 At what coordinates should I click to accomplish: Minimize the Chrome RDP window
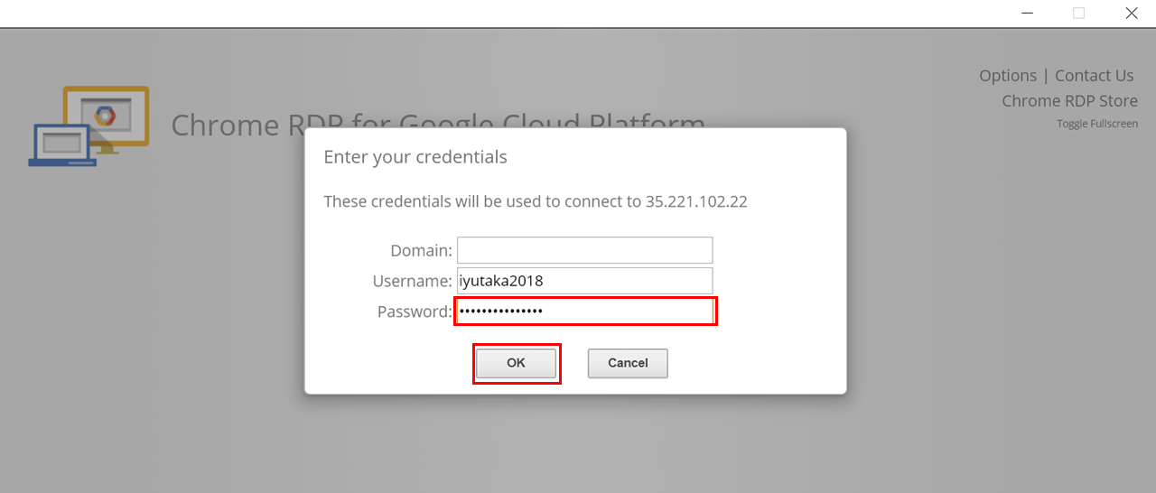[1028, 13]
